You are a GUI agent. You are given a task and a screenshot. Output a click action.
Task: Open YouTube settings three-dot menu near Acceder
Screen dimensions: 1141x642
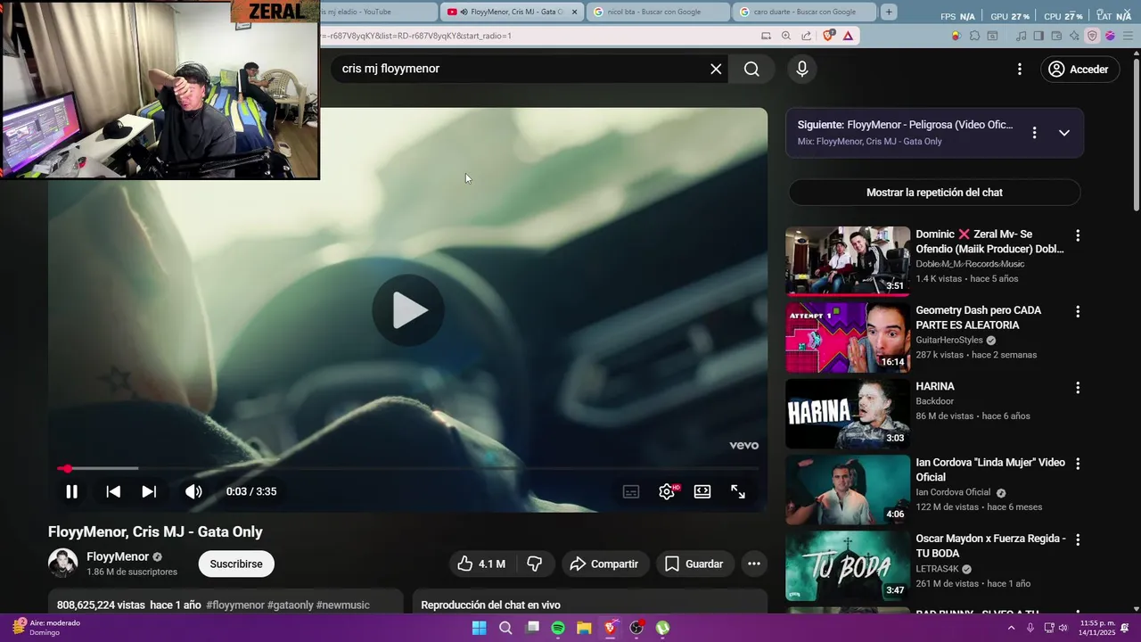(1020, 69)
